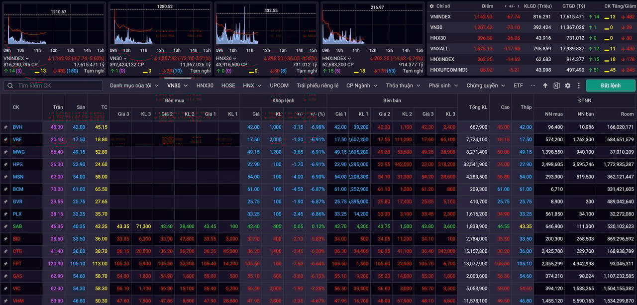Click the up arrow icon in the toolbar
The image size is (637, 305).
click(545, 86)
